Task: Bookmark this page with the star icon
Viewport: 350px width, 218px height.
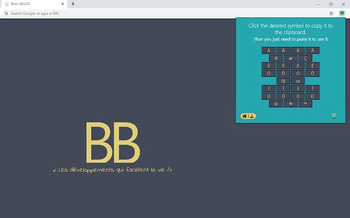Action: coord(331,13)
